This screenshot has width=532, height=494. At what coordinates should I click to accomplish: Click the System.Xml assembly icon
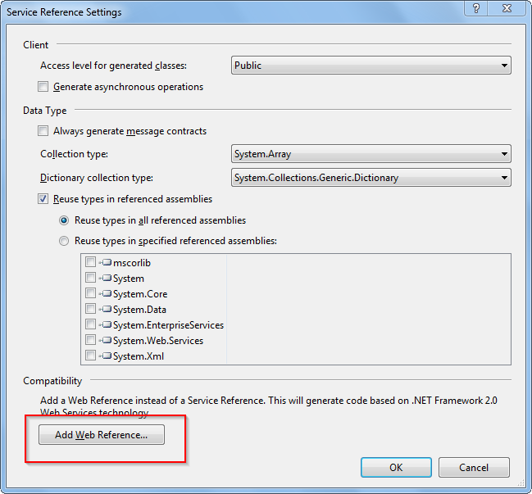pyautogui.click(x=106, y=356)
